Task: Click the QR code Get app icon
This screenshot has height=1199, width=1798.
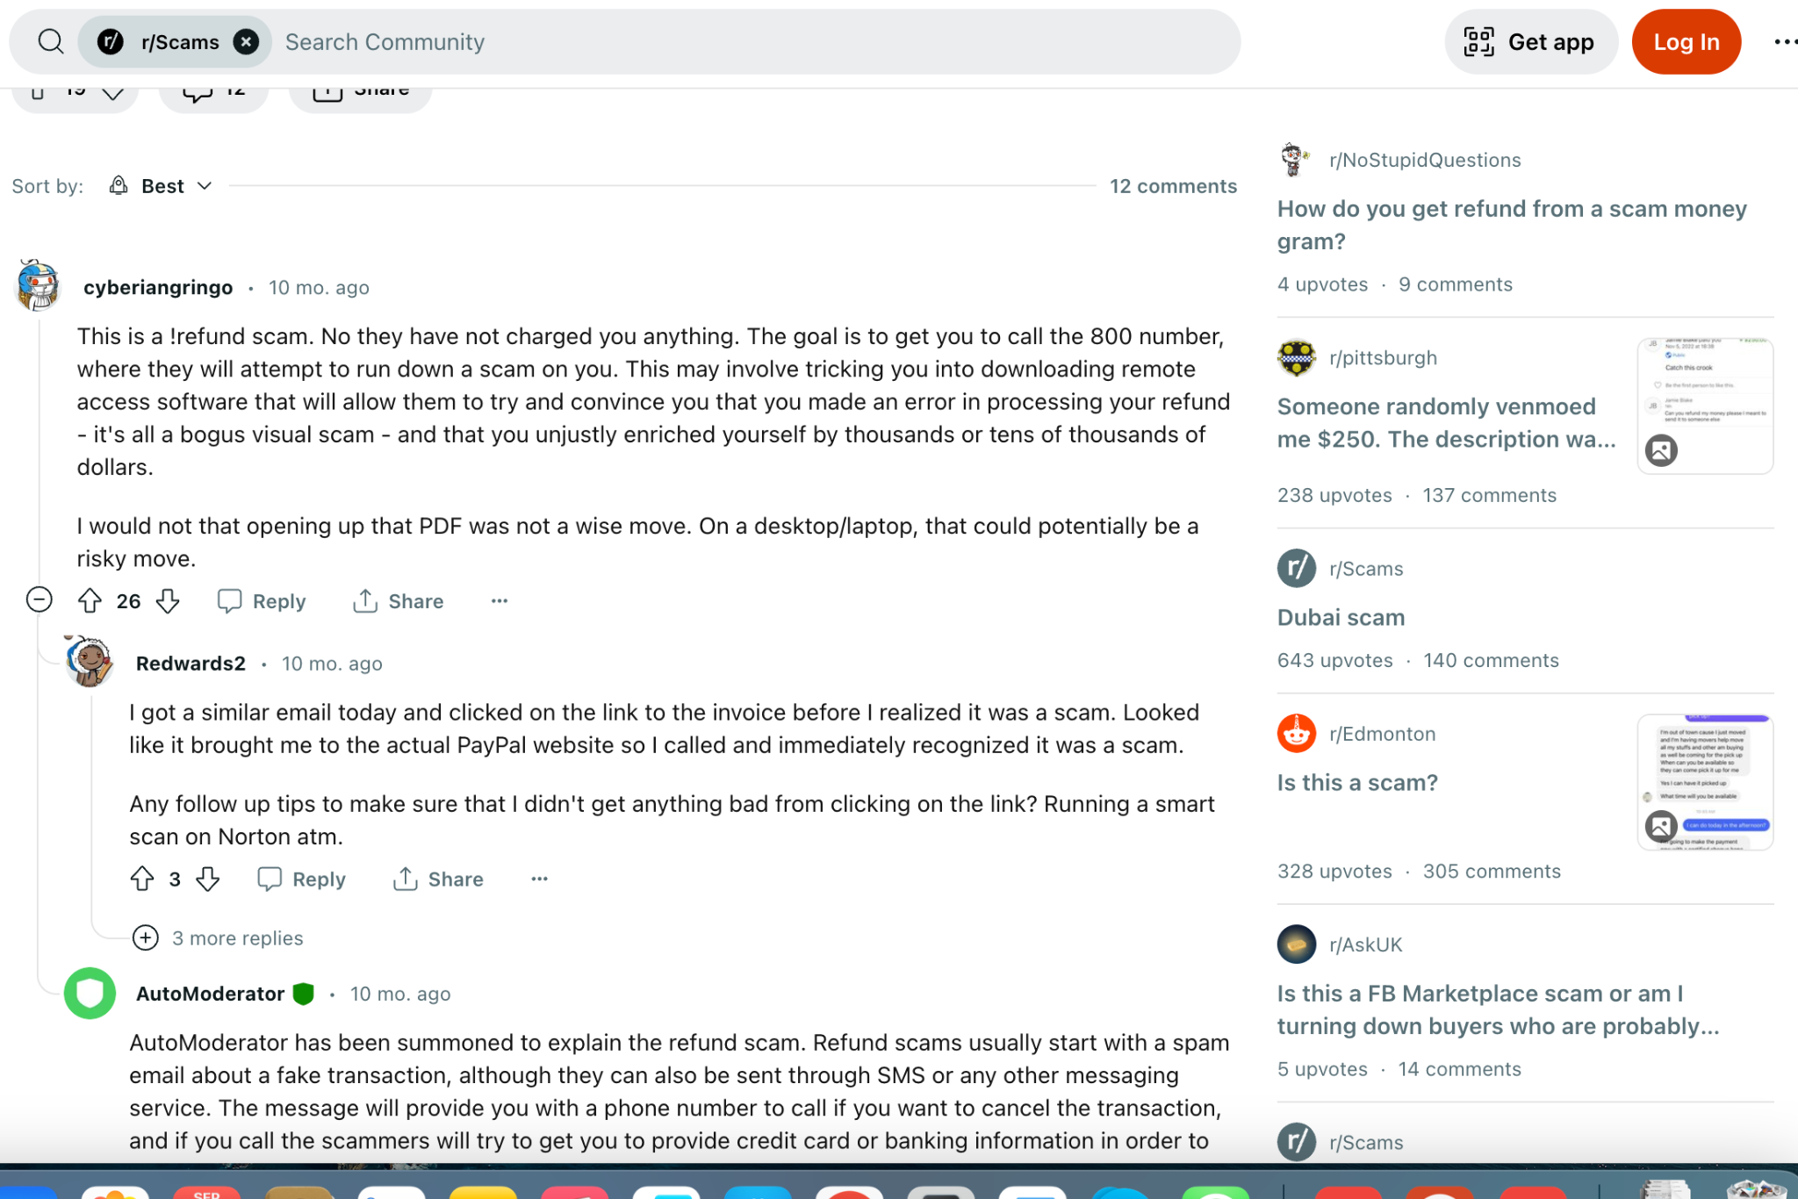Action: point(1482,41)
